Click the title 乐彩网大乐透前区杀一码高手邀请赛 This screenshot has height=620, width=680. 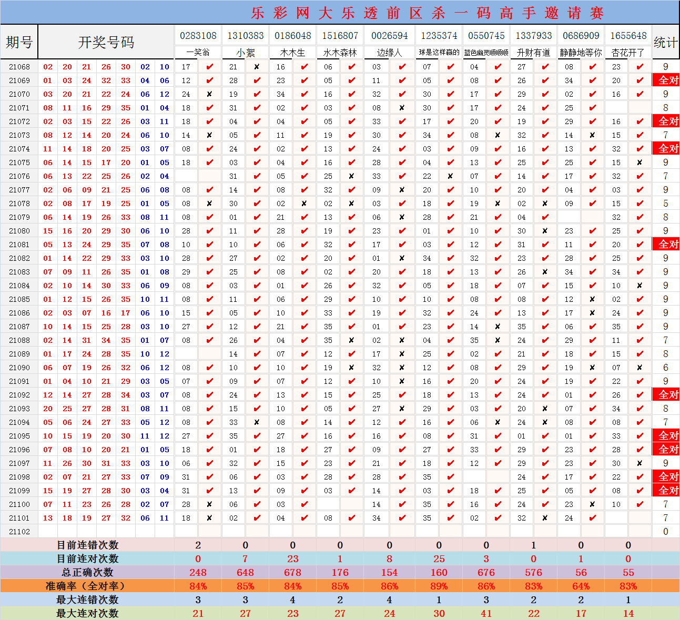point(428,13)
